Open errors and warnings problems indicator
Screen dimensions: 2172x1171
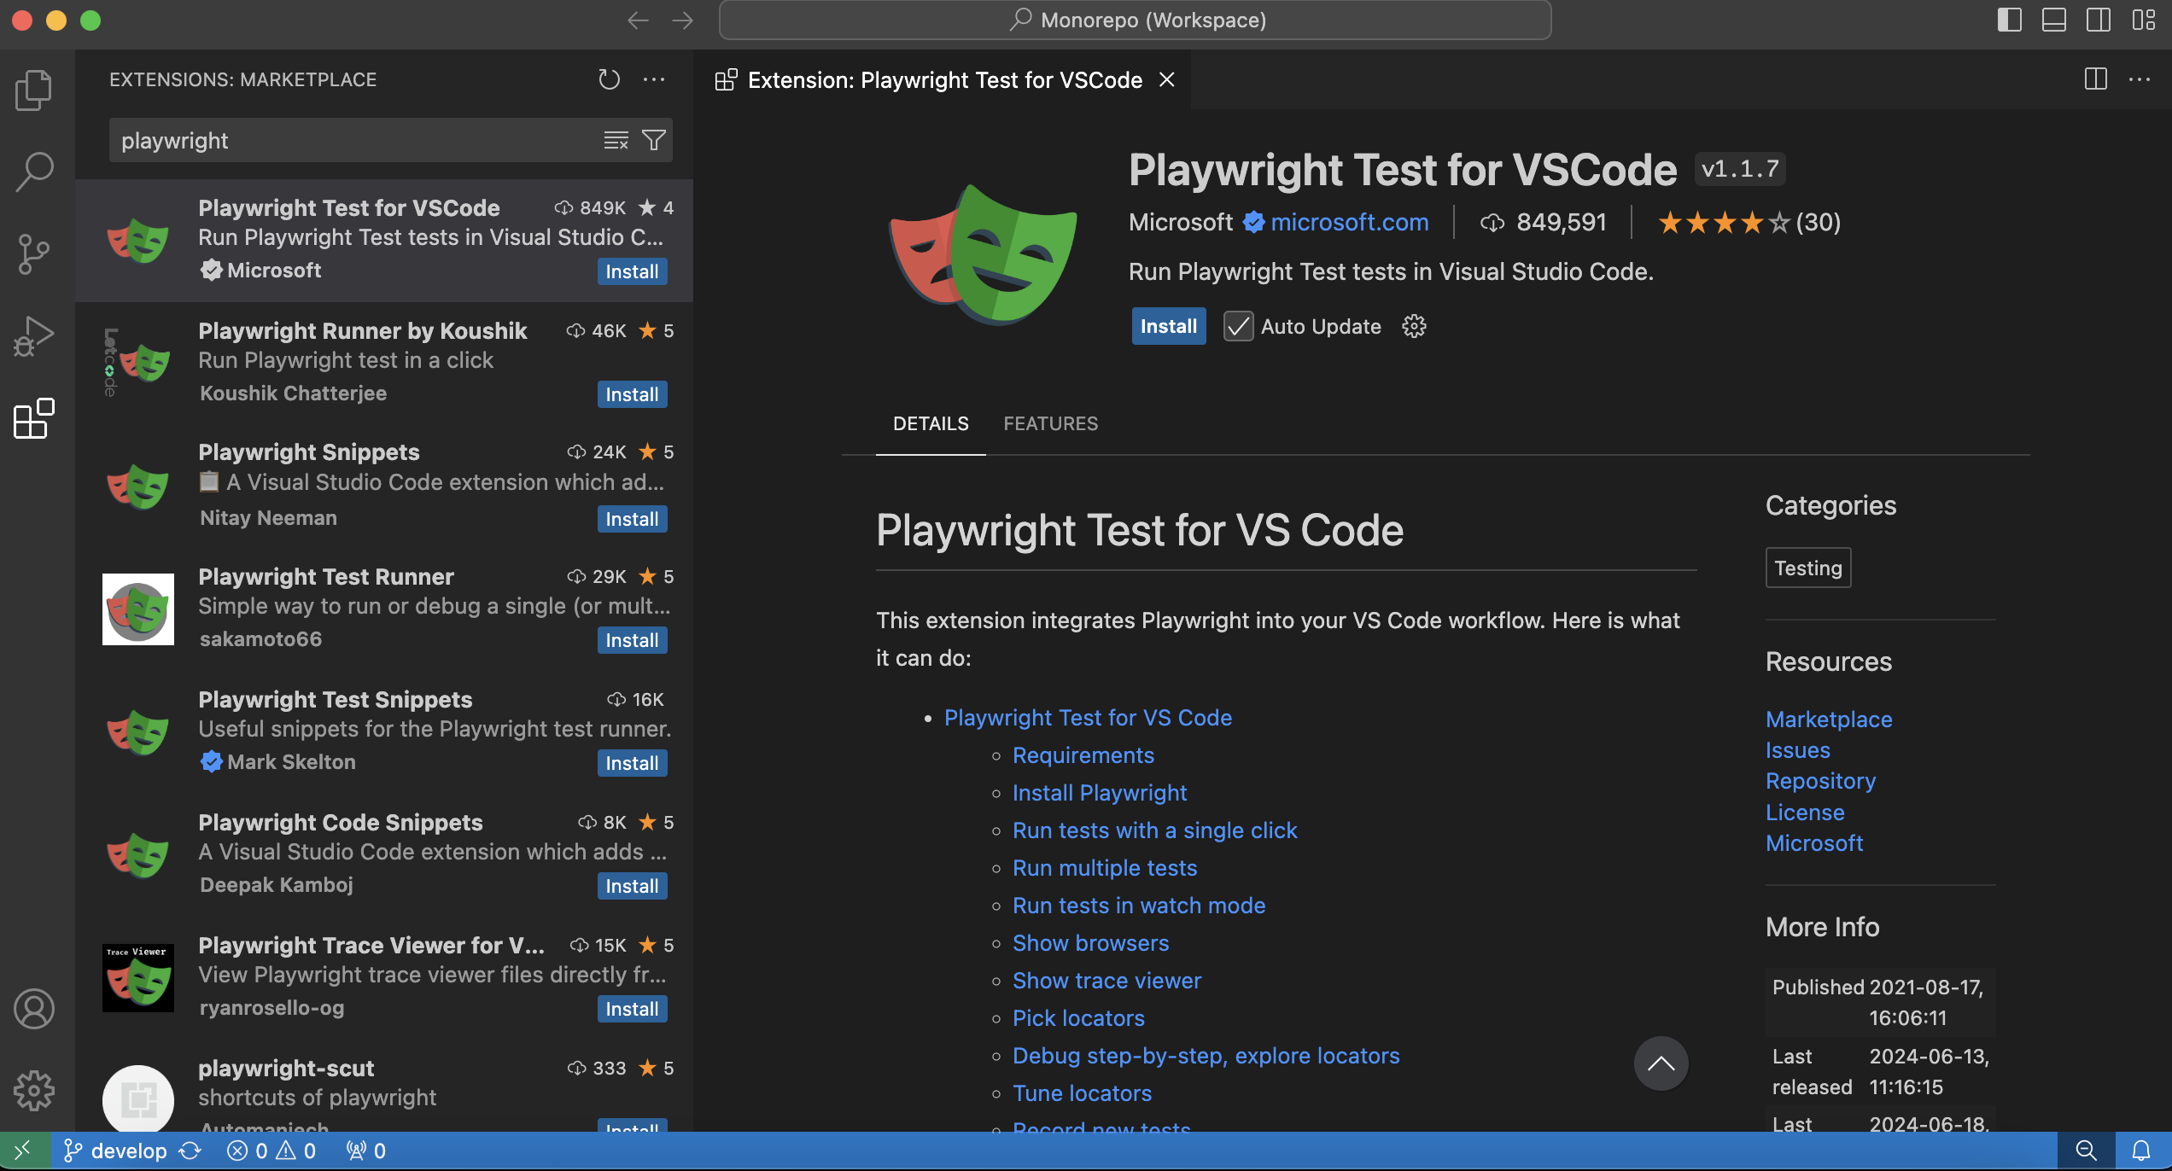tap(271, 1151)
